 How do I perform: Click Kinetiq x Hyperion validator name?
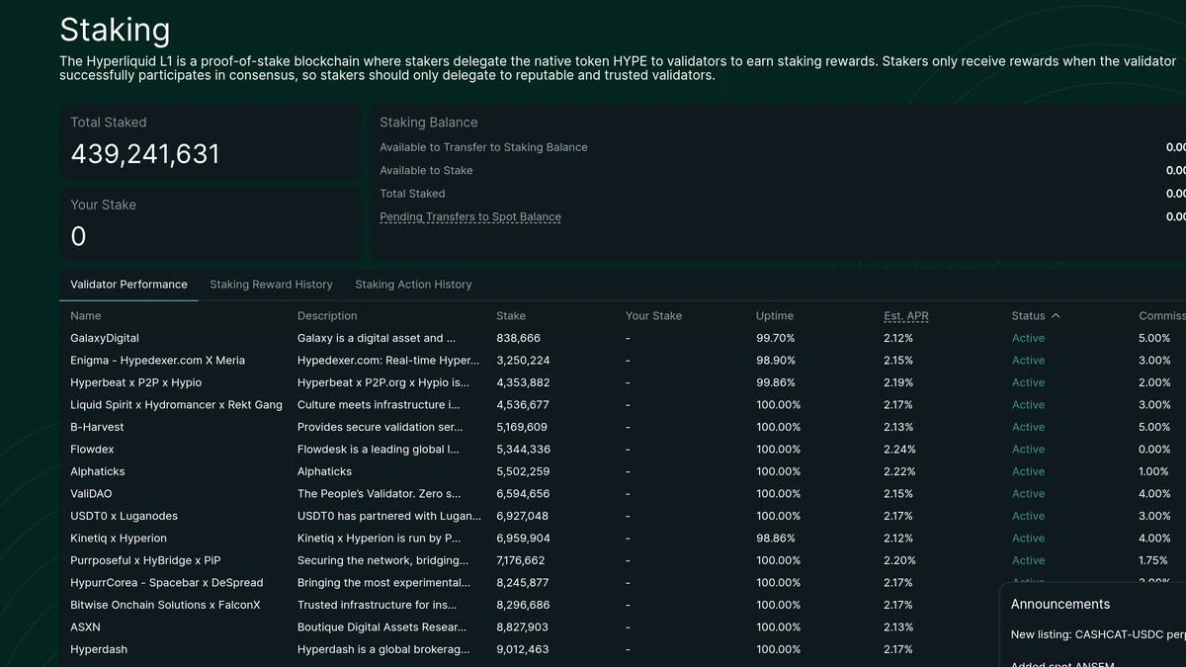point(119,539)
